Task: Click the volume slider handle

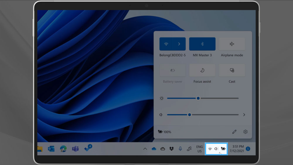Action: click(x=190, y=115)
